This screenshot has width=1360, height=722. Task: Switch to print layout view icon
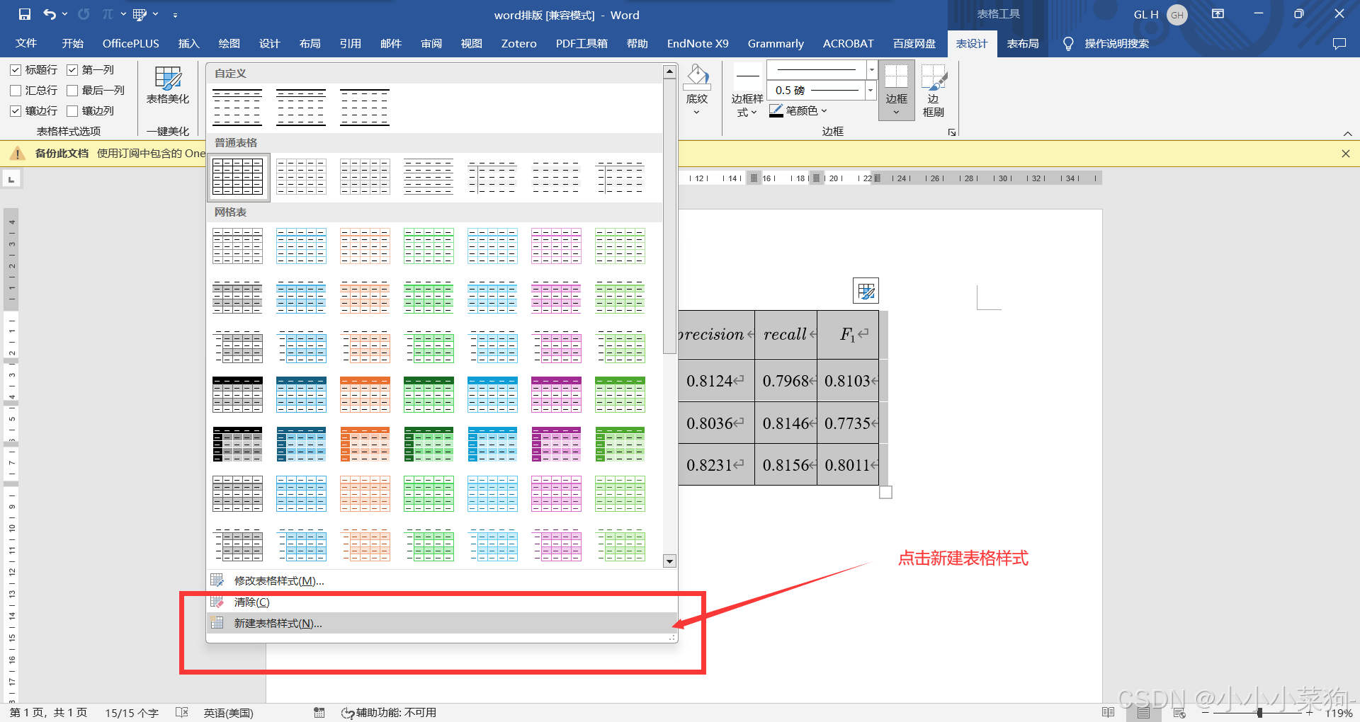tap(1143, 712)
